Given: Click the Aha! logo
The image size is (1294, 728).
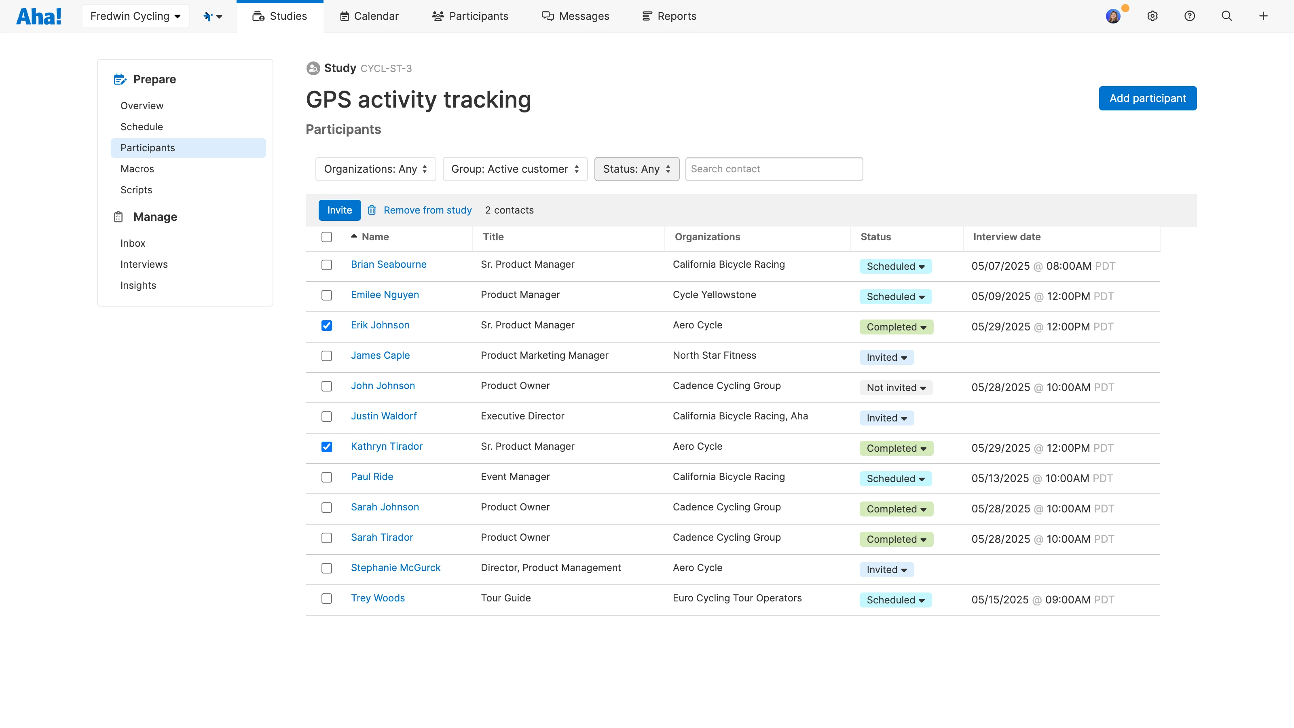Looking at the screenshot, I should tap(39, 16).
